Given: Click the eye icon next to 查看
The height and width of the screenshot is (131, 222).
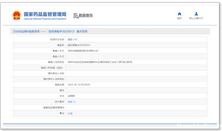Looking at the screenshot, I should click(x=74, y=102).
